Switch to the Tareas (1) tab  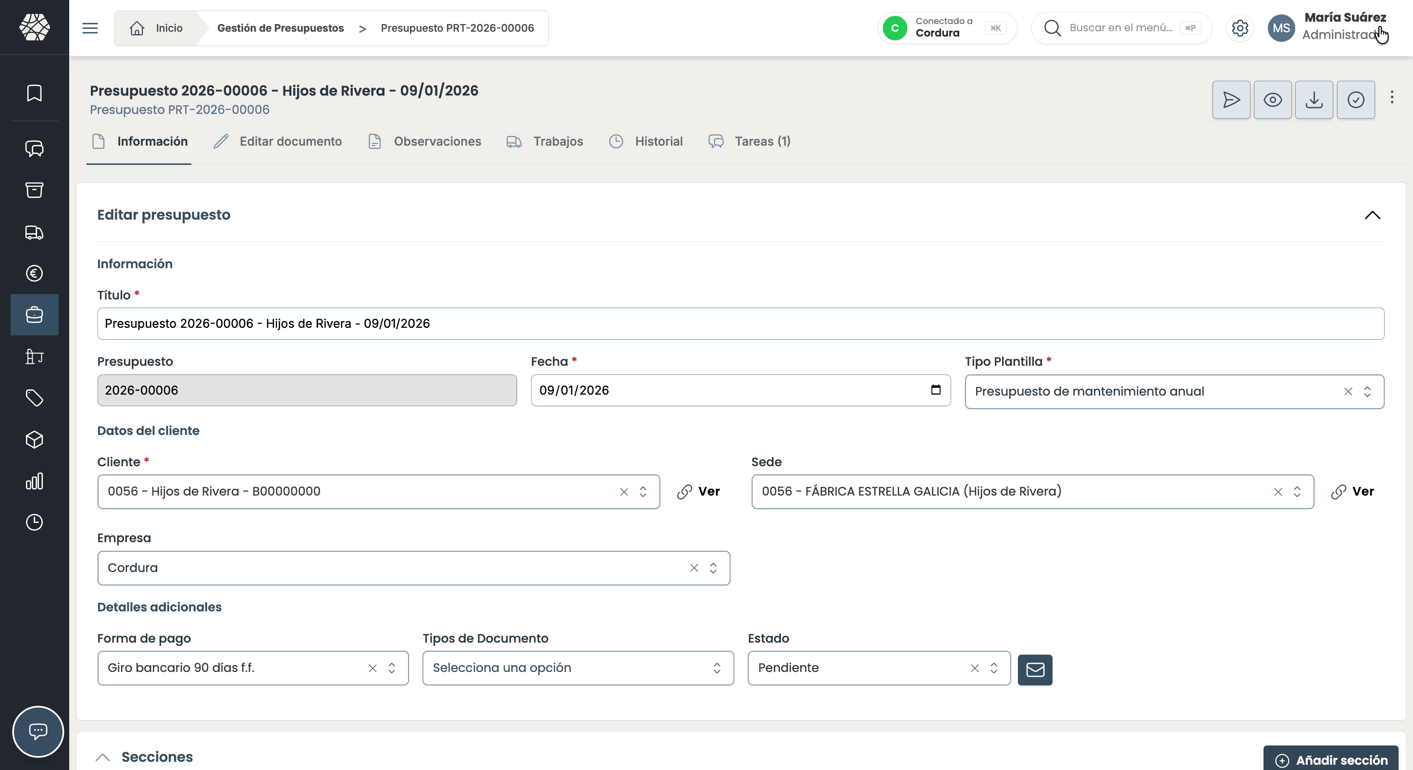coord(749,141)
